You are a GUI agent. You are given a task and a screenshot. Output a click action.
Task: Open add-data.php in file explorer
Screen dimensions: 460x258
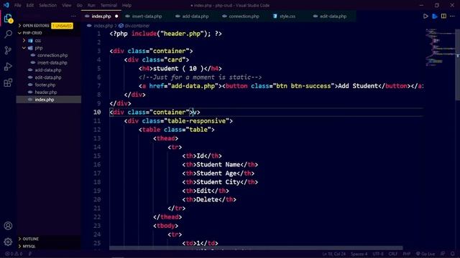pyautogui.click(x=48, y=70)
